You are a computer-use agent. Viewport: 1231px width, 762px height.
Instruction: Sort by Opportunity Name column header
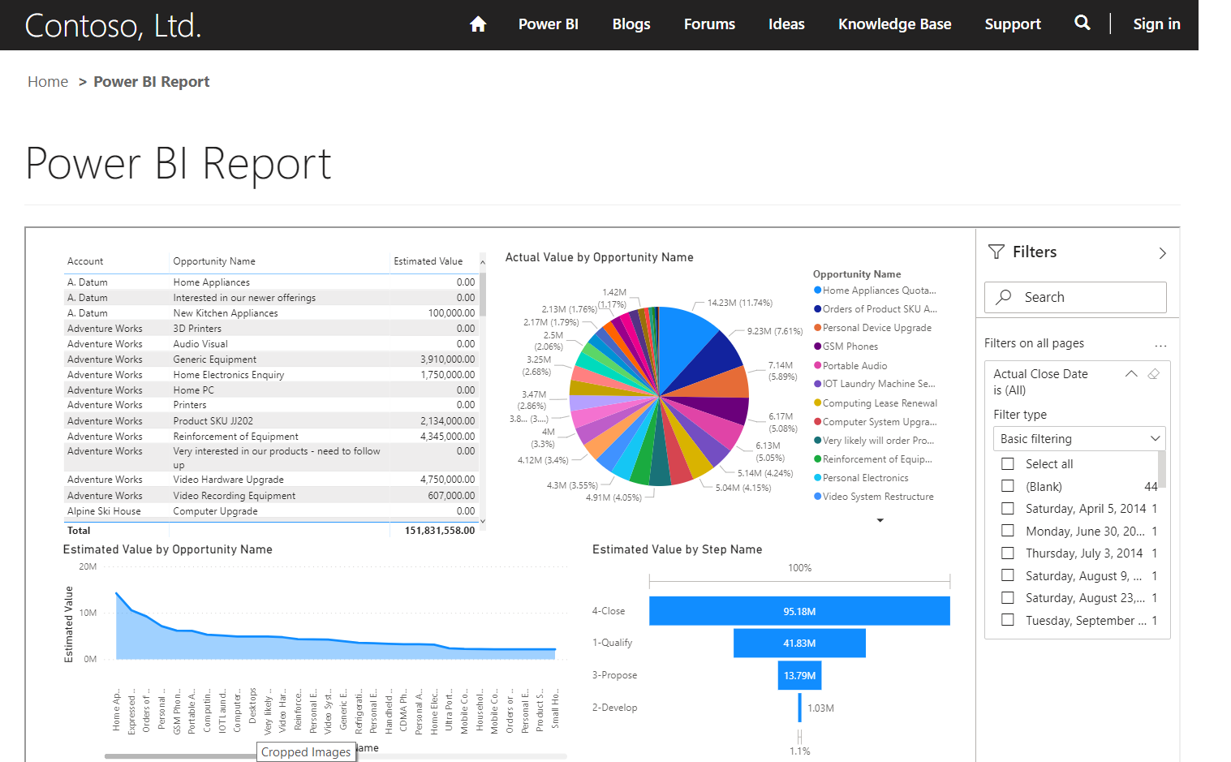click(x=214, y=261)
